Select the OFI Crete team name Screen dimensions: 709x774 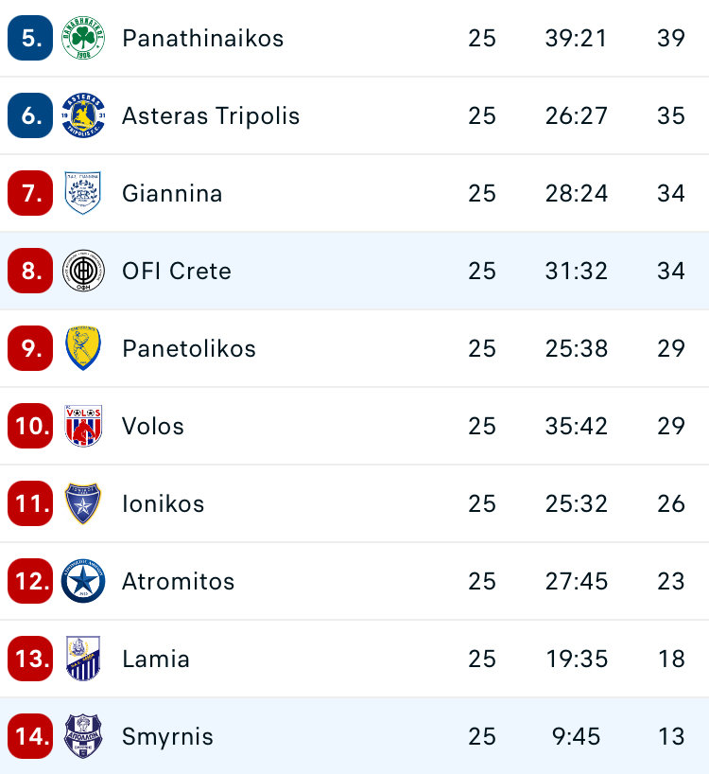click(x=177, y=272)
